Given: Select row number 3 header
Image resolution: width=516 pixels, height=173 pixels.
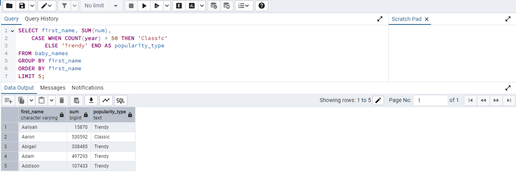Looking at the screenshot, I should (x=9, y=147).
